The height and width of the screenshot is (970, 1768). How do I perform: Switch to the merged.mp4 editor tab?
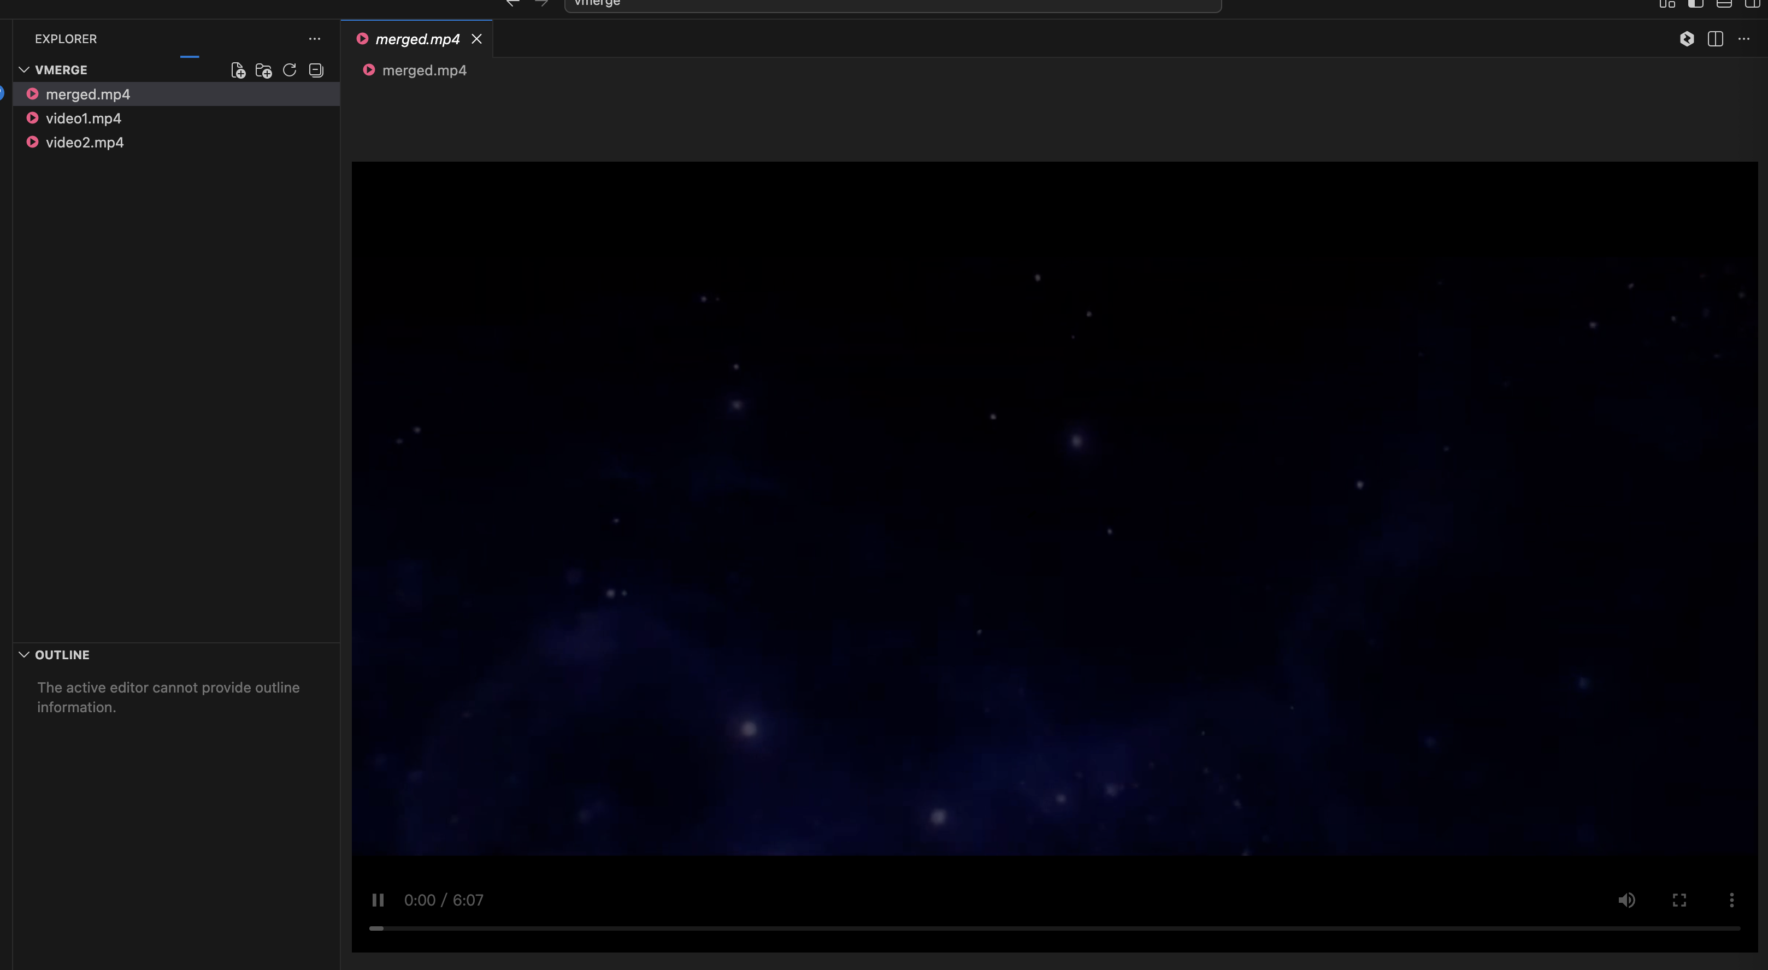point(417,39)
